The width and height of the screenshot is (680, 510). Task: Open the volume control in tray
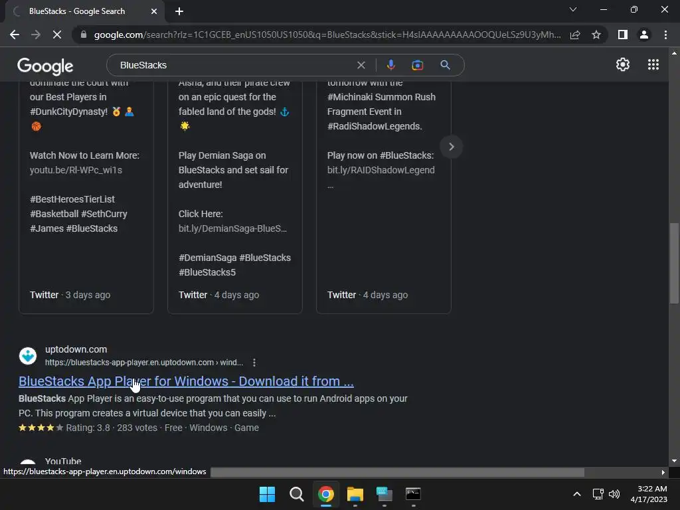pos(614,494)
